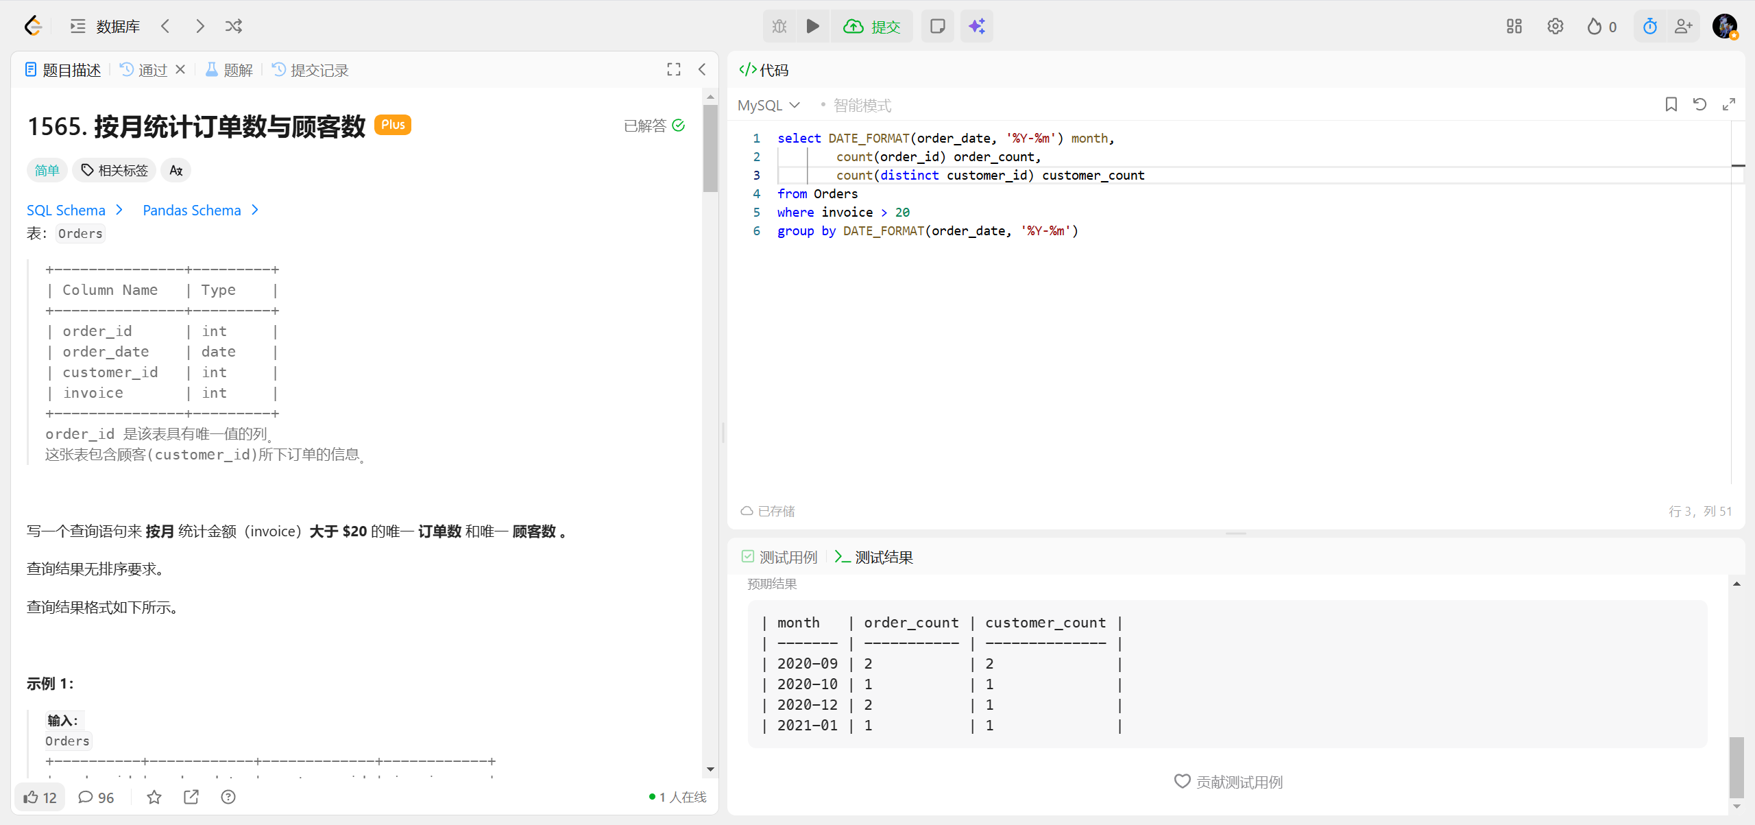Open the AI sparkle assistant

point(976,26)
